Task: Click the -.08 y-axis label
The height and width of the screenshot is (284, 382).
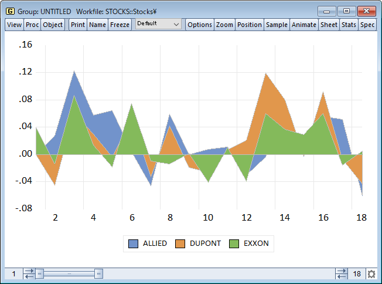Action: pyautogui.click(x=23, y=208)
